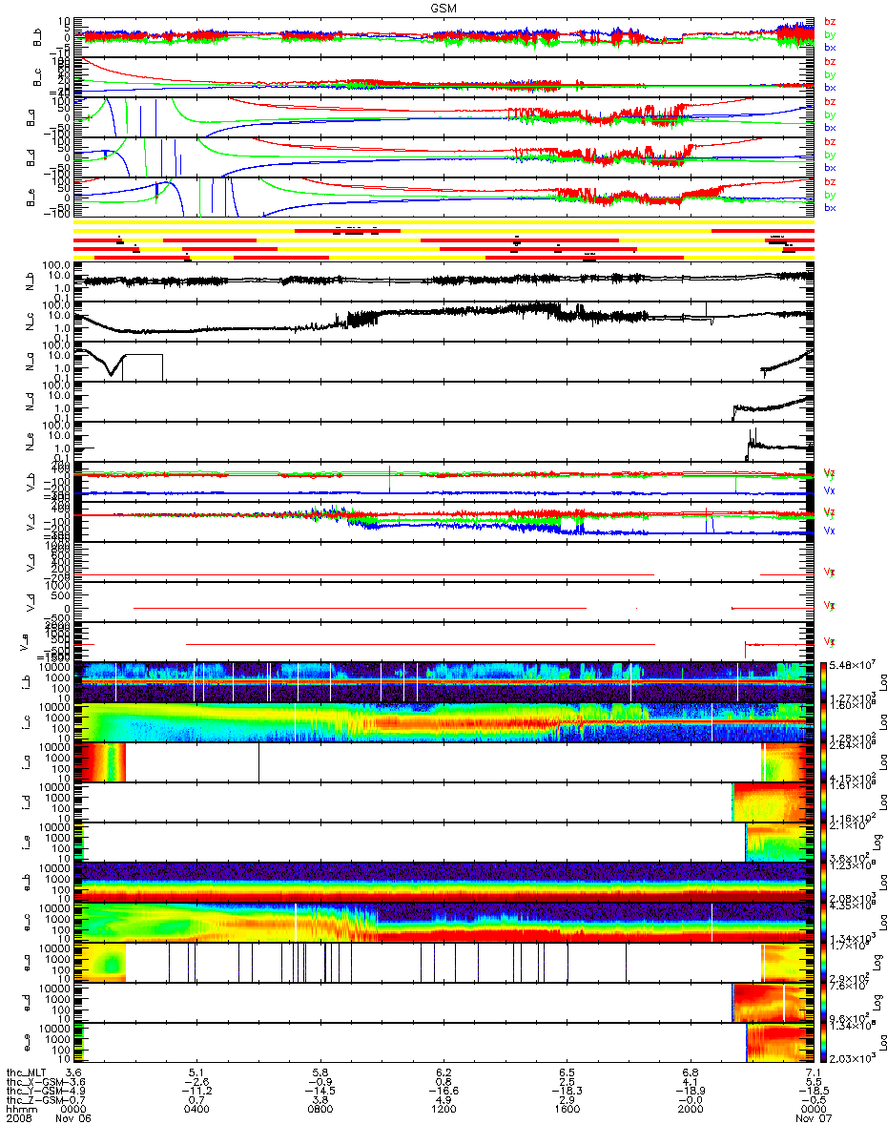This screenshot has height=1145, width=887.
Task: Click the thc_Y-GSM row label
Action: 35,1091
